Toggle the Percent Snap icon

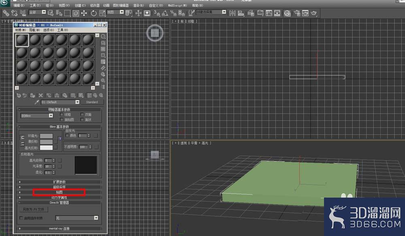point(173,13)
